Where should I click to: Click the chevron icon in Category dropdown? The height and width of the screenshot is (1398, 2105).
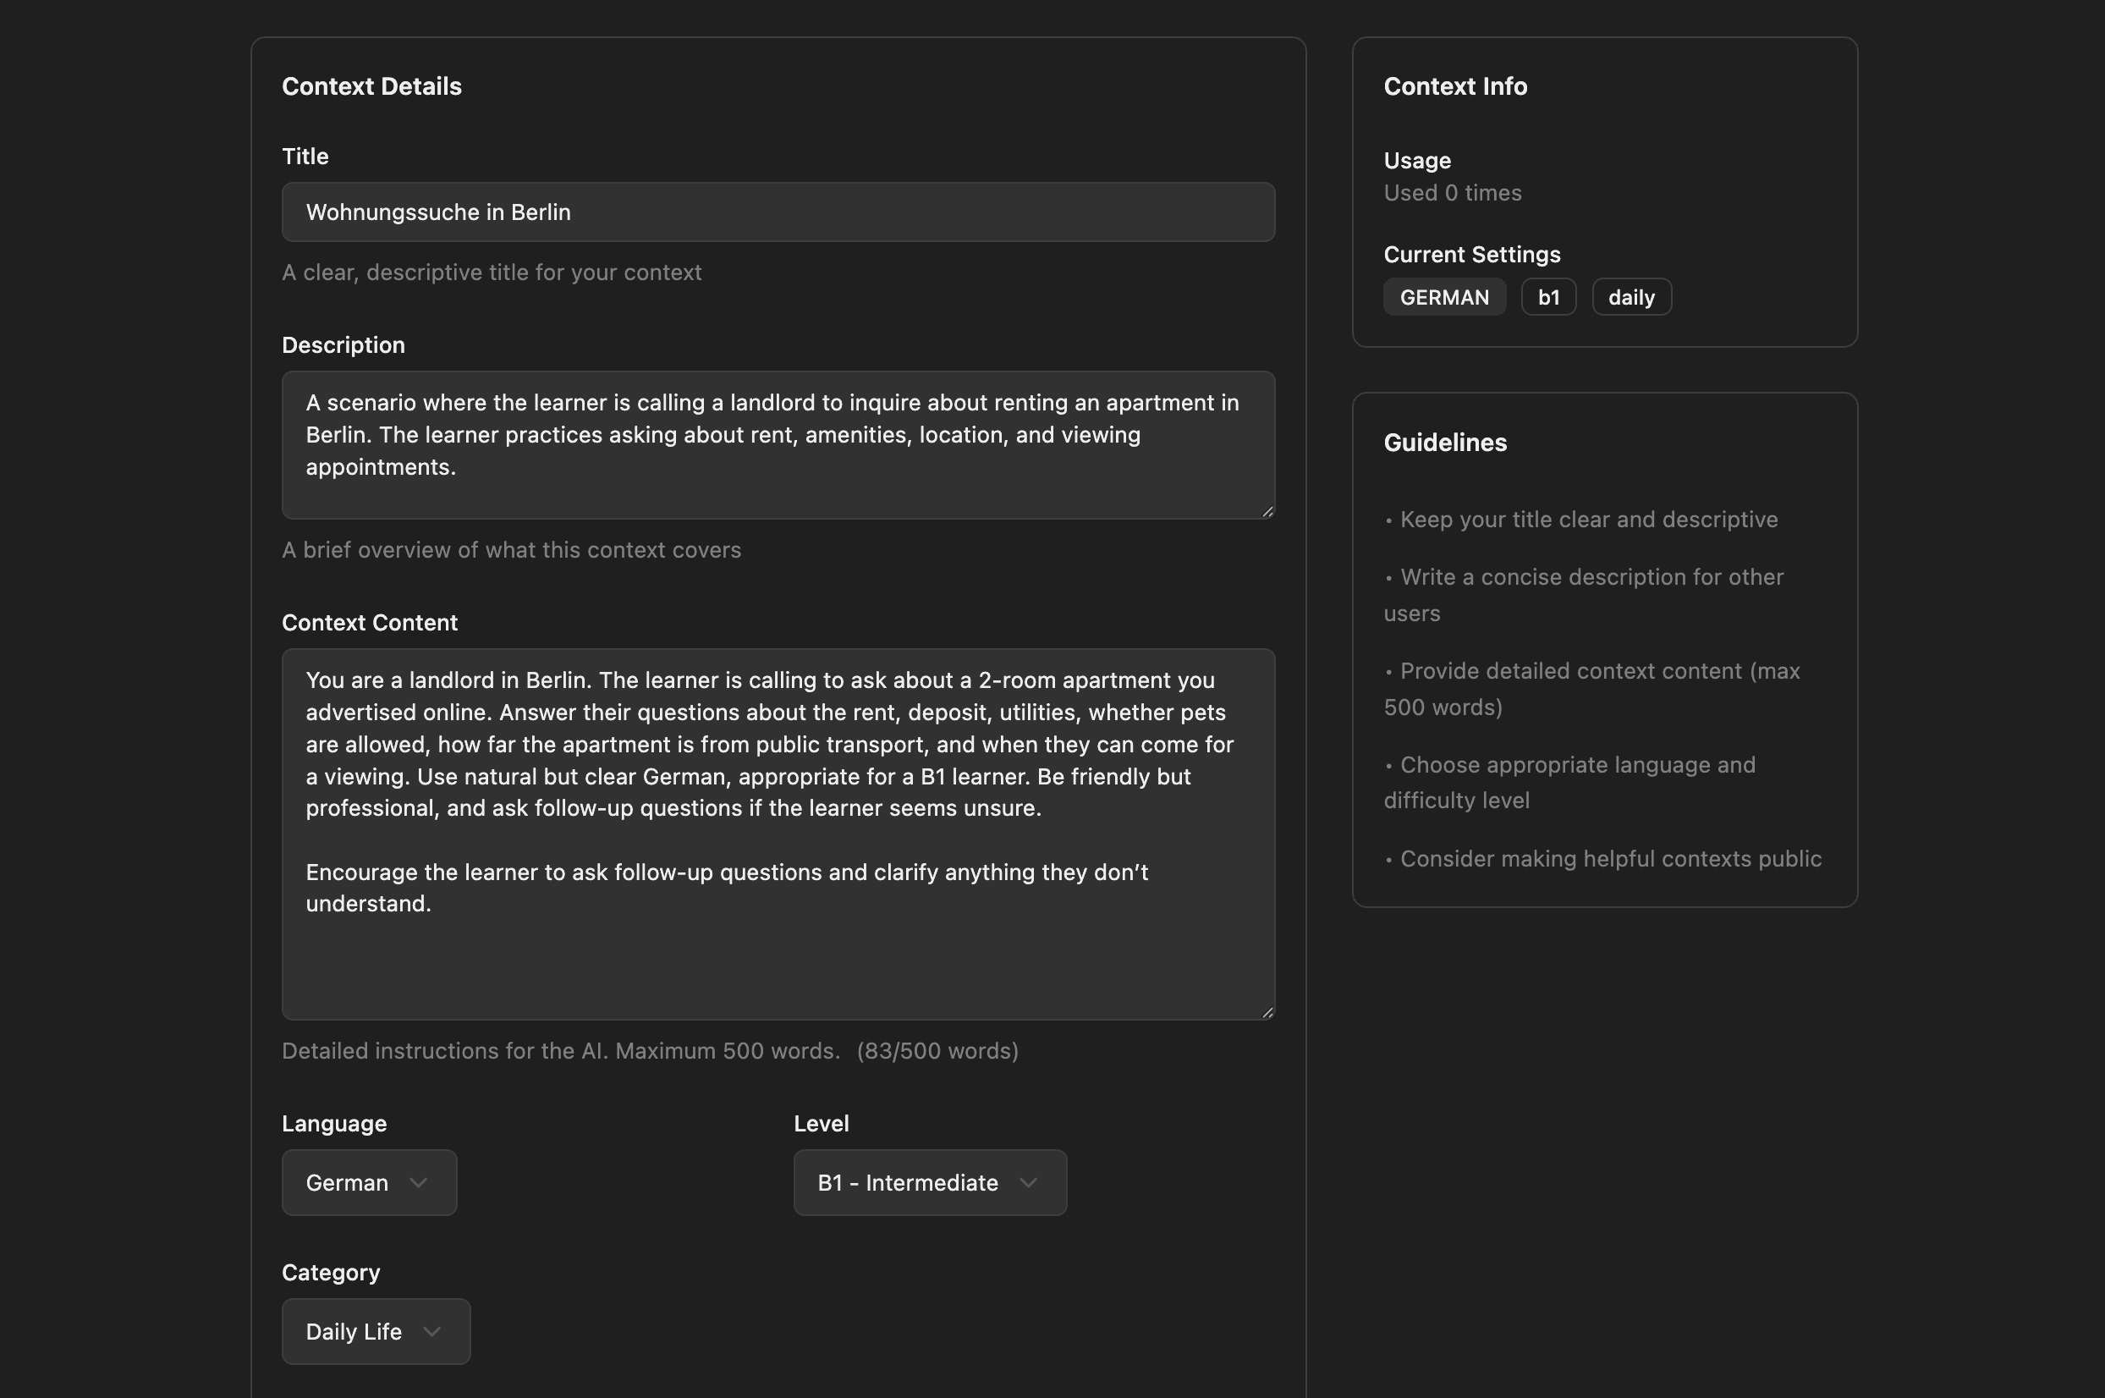click(x=432, y=1331)
